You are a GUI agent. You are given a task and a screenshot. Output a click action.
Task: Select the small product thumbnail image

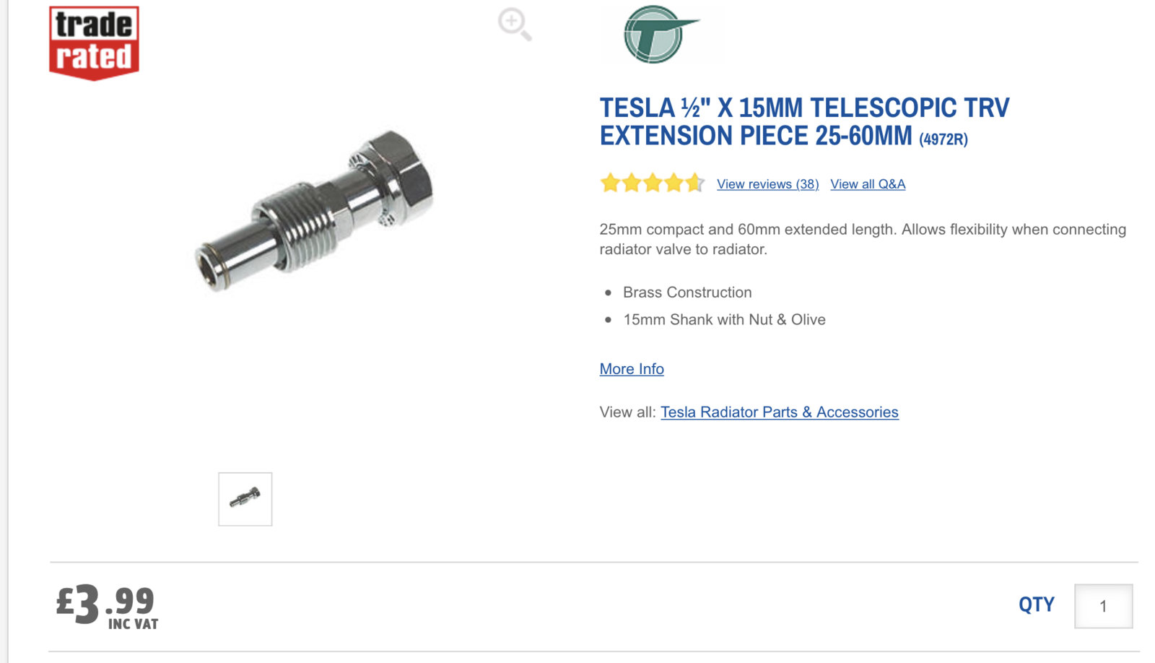tap(245, 499)
